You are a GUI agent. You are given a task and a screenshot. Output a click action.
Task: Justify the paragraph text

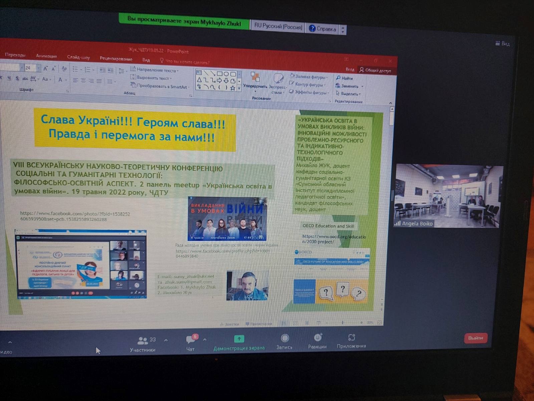(x=99, y=81)
